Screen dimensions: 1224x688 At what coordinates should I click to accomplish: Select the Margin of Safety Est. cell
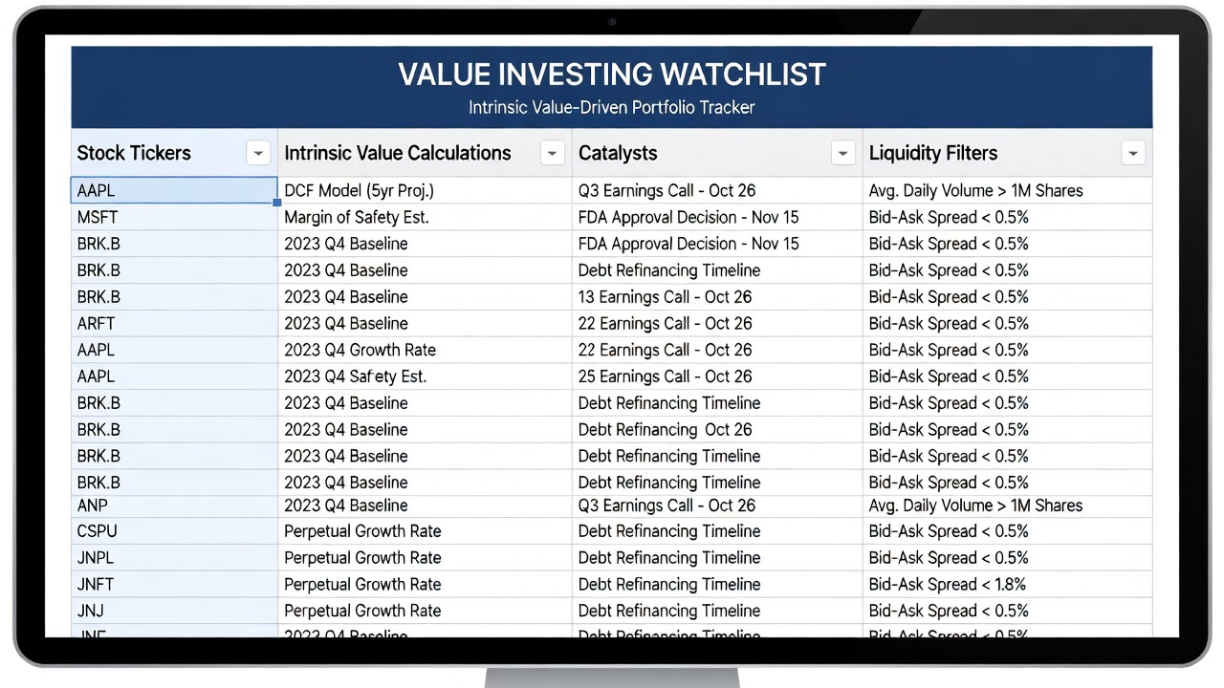425,217
